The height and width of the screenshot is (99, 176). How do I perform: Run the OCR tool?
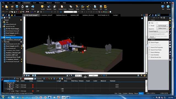coord(101,7)
